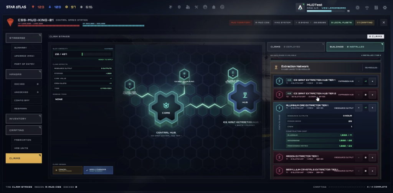Screen dimensions: 393x193
Task: Apply Changes to claim design
Action: (x=98, y=170)
